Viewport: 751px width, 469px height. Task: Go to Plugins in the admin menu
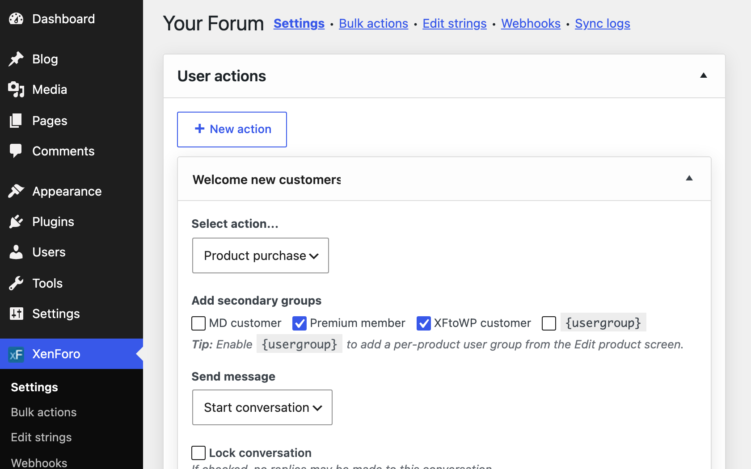point(72,222)
